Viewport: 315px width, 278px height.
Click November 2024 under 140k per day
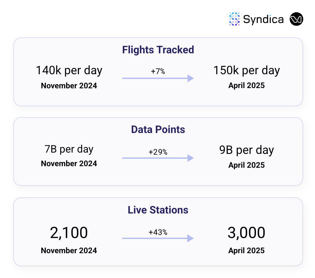(x=69, y=86)
